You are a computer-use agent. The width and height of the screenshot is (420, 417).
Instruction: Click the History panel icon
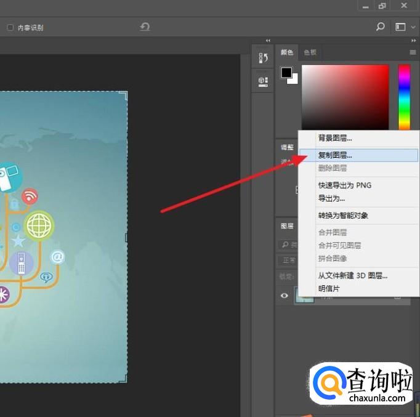(x=264, y=59)
